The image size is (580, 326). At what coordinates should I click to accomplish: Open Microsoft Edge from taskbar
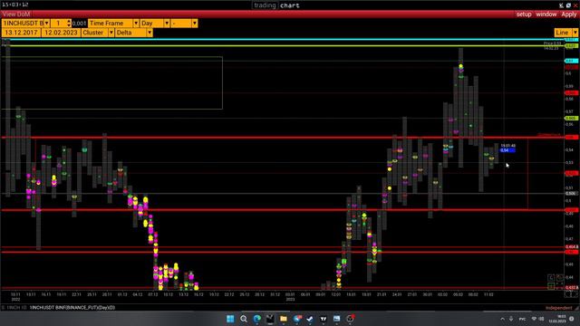tap(257, 319)
